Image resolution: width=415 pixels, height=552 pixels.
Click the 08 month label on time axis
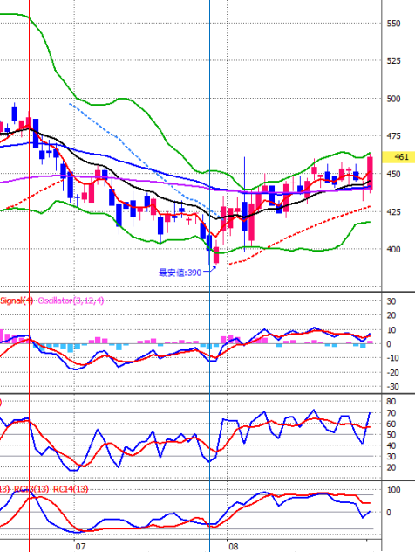[234, 547]
